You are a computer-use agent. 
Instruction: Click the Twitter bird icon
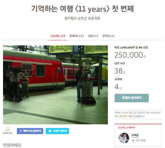[x=50, y=131]
